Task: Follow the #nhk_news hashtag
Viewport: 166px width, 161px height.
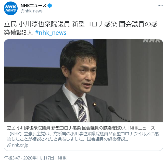Action: [50, 33]
